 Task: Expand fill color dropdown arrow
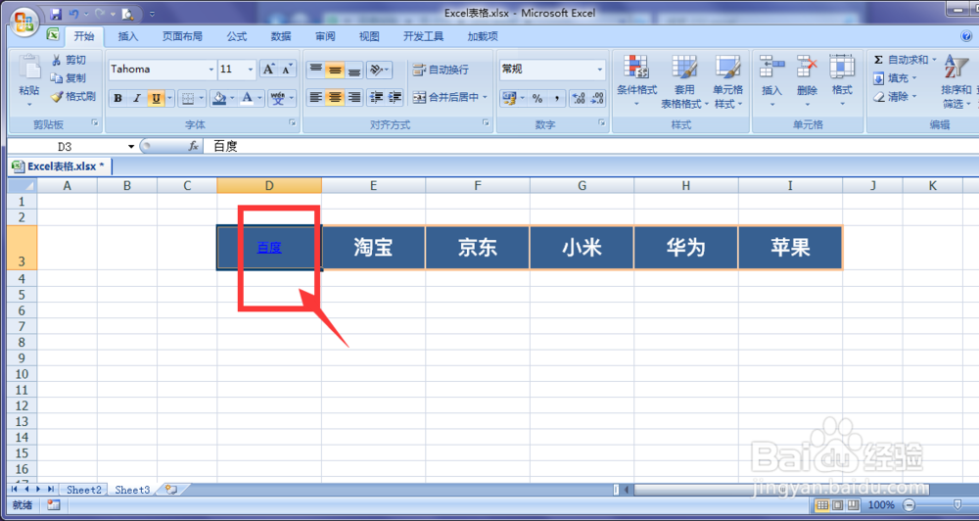pos(232,98)
